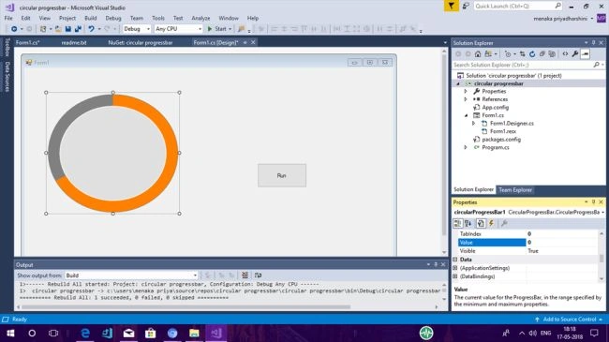Viewport: 609px width, 342px height.
Task: Click Collapse All icon in Solution Explorer
Action: [542, 54]
